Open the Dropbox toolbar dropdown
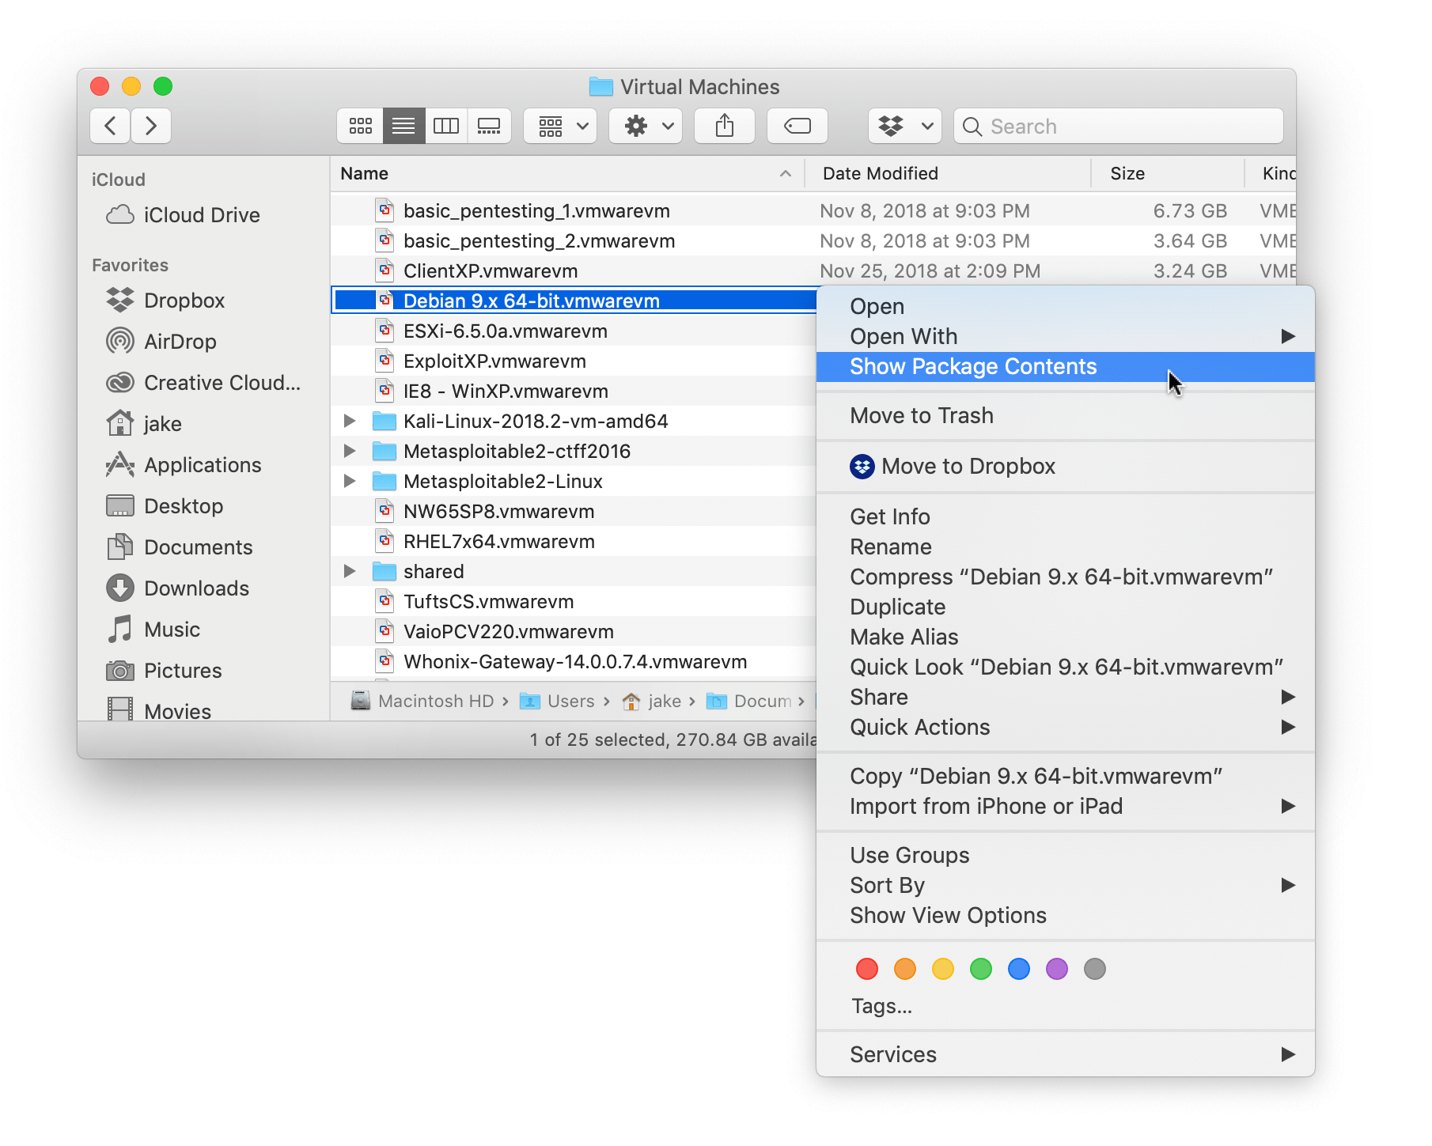 pos(904,127)
